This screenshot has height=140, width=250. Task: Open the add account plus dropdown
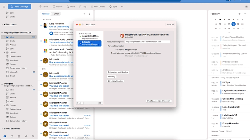78,103
